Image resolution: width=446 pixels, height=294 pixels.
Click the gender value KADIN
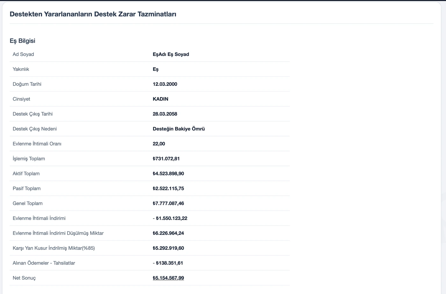click(x=161, y=99)
